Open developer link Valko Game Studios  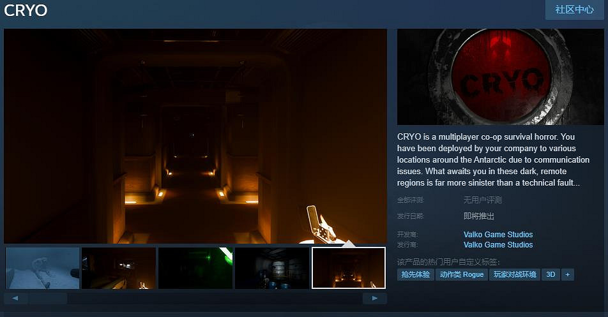(498, 235)
